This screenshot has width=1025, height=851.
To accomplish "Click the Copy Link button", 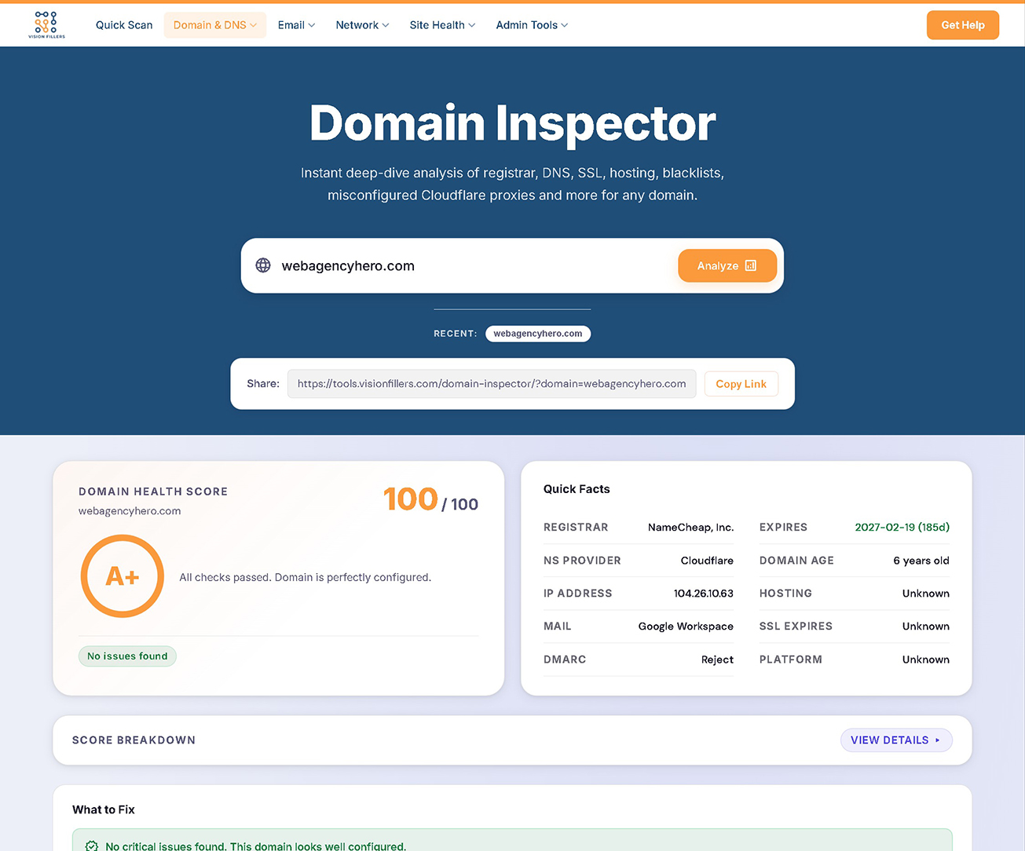I will 741,384.
